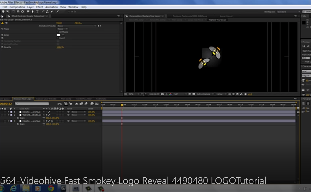Screen dimensions: 311x192
Task: Open the viewer magnification 50% dropdown
Action: [x=134, y=94]
